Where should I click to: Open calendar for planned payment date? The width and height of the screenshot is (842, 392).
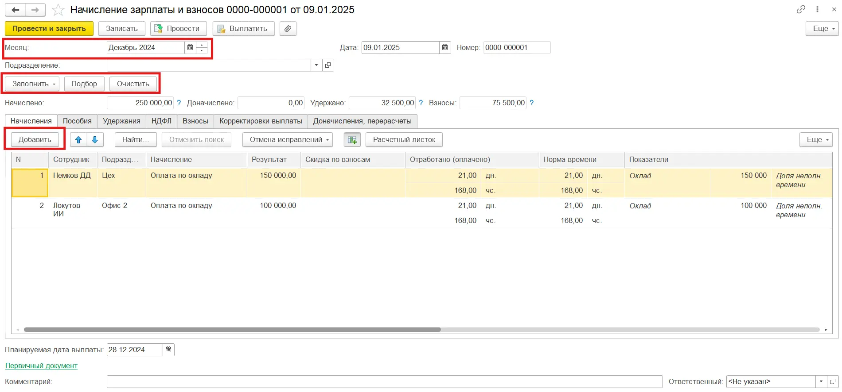168,350
